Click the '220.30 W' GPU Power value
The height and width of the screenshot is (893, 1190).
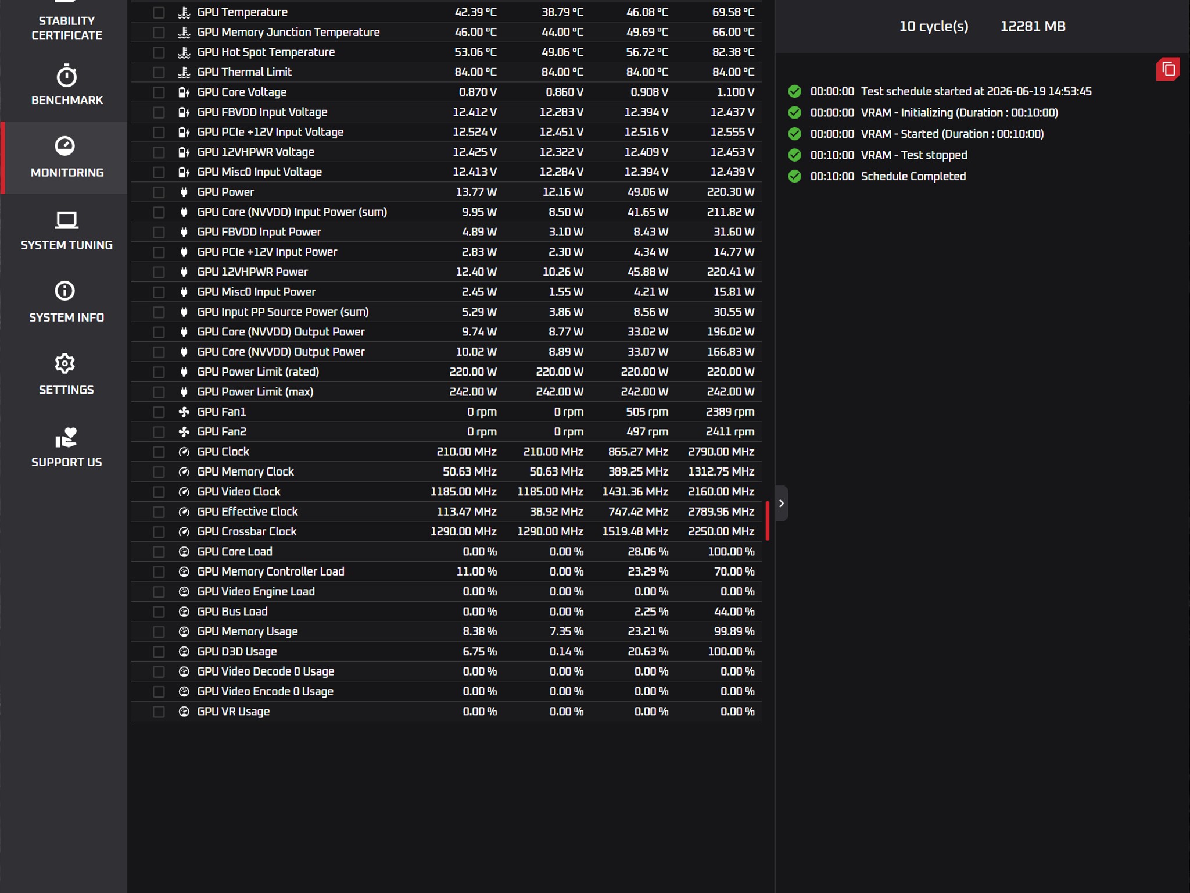point(730,192)
